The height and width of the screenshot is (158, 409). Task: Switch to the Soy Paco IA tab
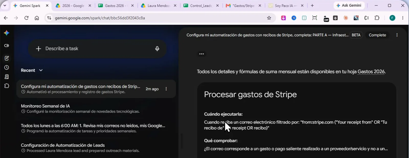click(x=286, y=6)
